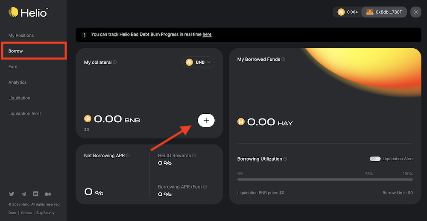Click the theme toggle sun icon
The image size is (427, 221).
pos(415,12)
